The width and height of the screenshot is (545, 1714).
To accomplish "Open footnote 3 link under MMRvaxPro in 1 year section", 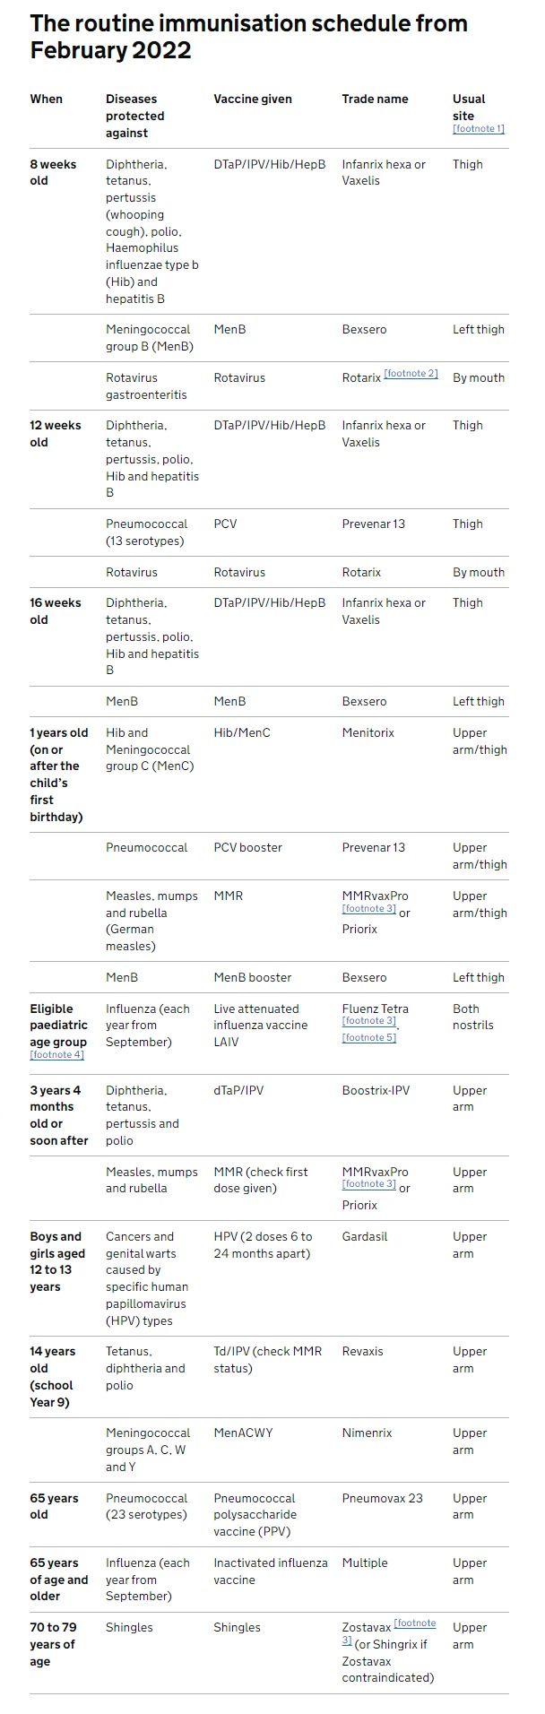I will click(x=368, y=909).
